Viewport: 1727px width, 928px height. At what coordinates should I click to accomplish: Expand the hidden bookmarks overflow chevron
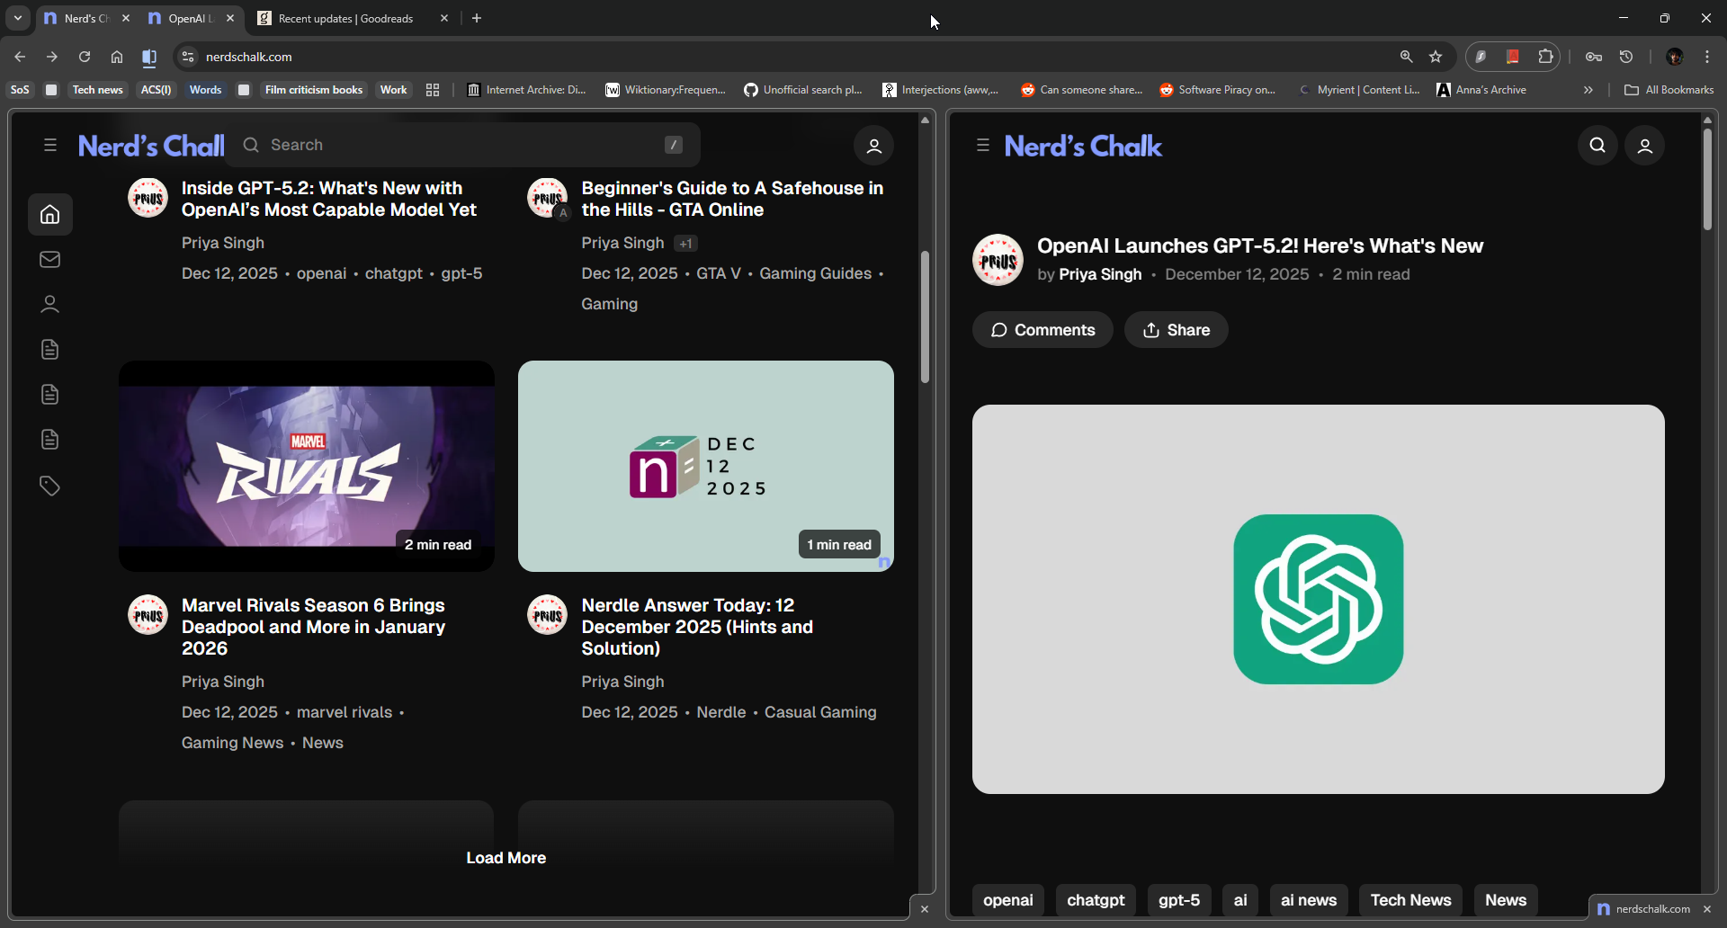1588,90
